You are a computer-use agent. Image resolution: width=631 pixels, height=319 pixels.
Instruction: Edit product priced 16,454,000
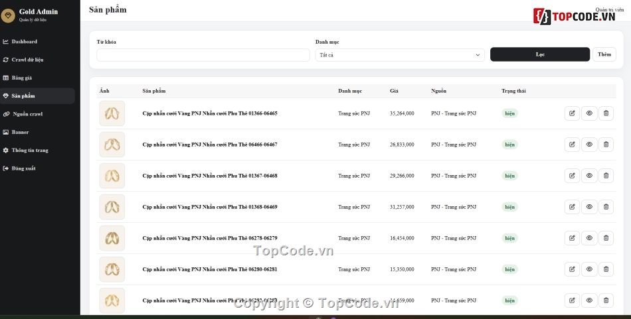pos(572,238)
